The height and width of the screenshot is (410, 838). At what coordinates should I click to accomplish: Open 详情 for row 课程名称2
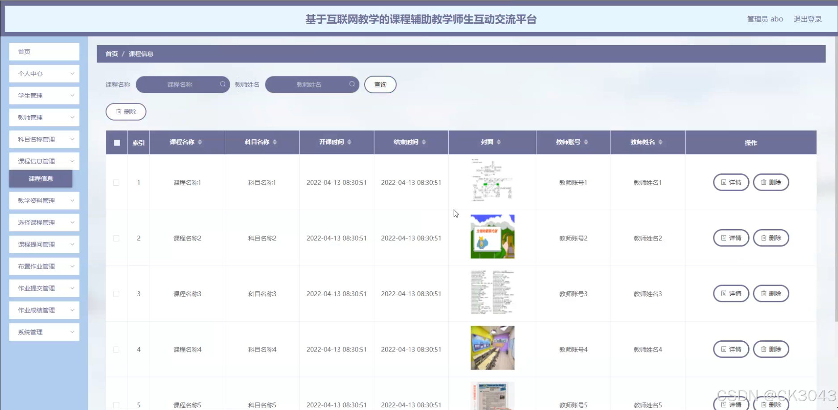(x=731, y=238)
